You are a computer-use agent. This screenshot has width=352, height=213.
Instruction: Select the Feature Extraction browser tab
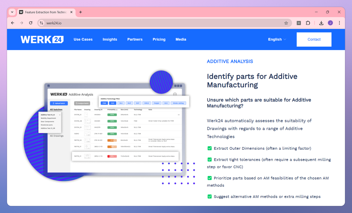click(x=46, y=12)
